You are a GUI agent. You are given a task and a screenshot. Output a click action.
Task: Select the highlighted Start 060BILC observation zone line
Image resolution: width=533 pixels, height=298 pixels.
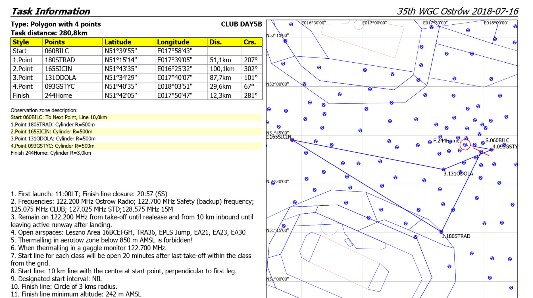pyautogui.click(x=59, y=118)
